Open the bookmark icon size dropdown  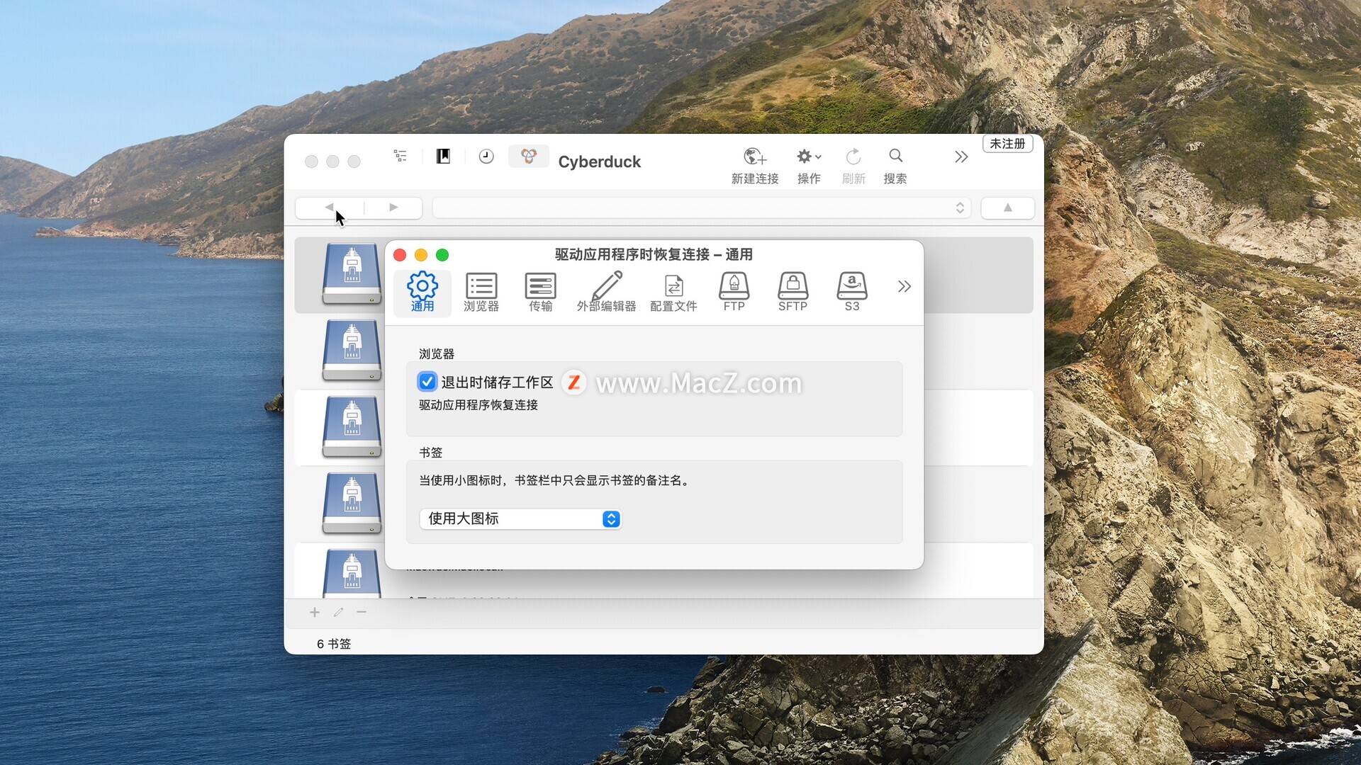point(520,519)
